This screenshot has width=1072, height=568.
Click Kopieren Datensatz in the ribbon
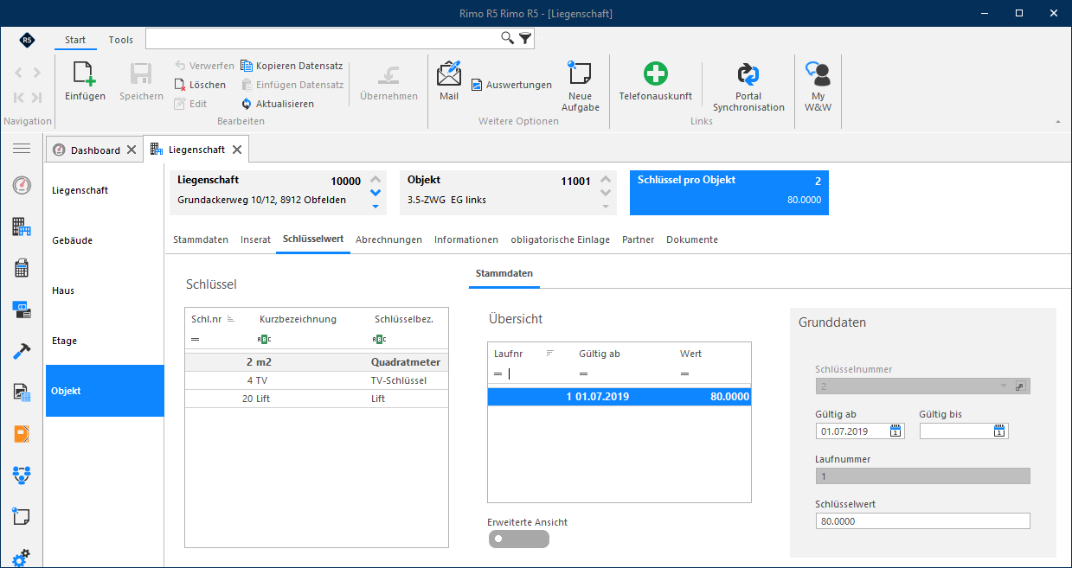pos(290,66)
